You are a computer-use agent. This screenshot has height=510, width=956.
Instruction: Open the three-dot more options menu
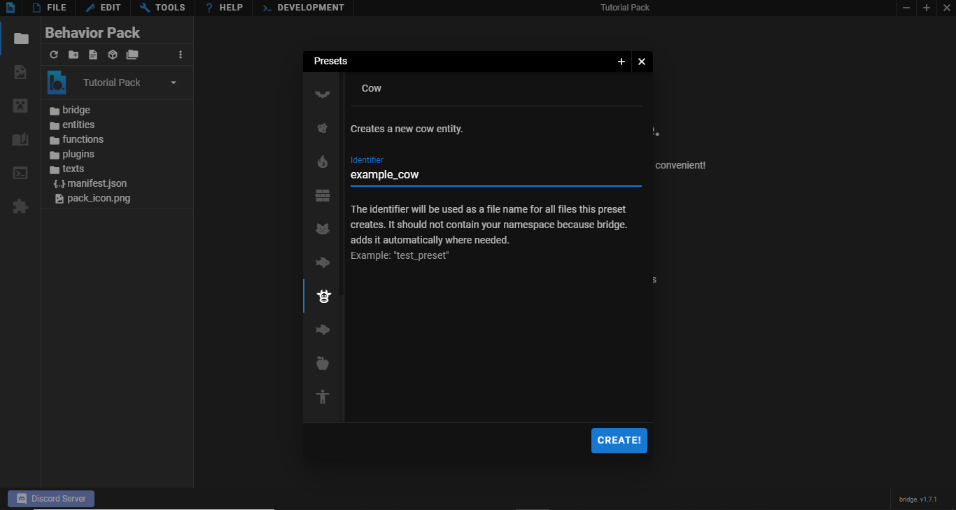181,55
